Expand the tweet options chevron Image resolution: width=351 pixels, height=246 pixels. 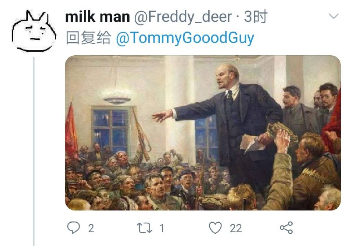pyautogui.click(x=333, y=16)
